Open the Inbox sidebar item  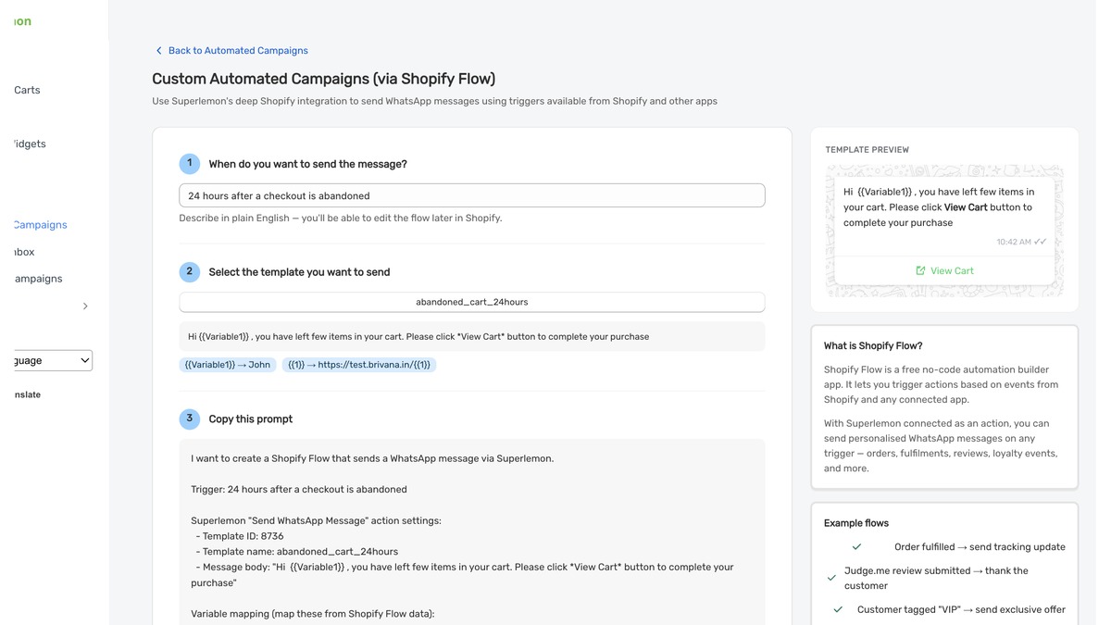24,252
